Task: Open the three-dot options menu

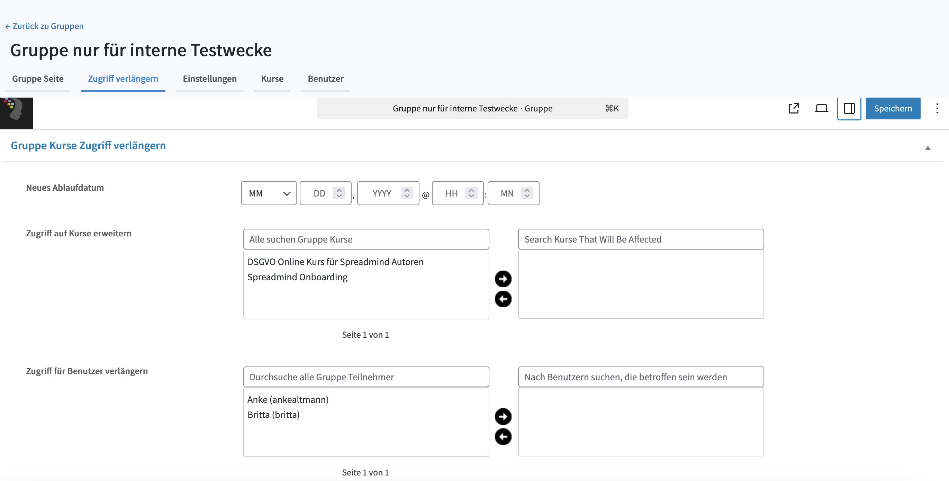Action: pos(937,108)
